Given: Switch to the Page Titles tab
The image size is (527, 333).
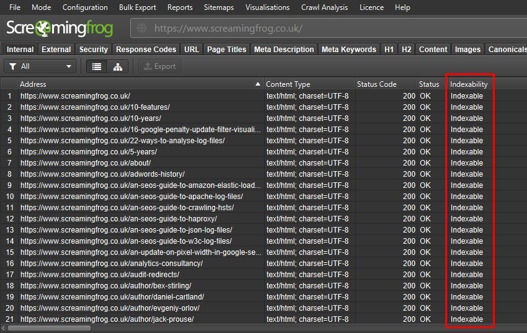Looking at the screenshot, I should coord(227,50).
